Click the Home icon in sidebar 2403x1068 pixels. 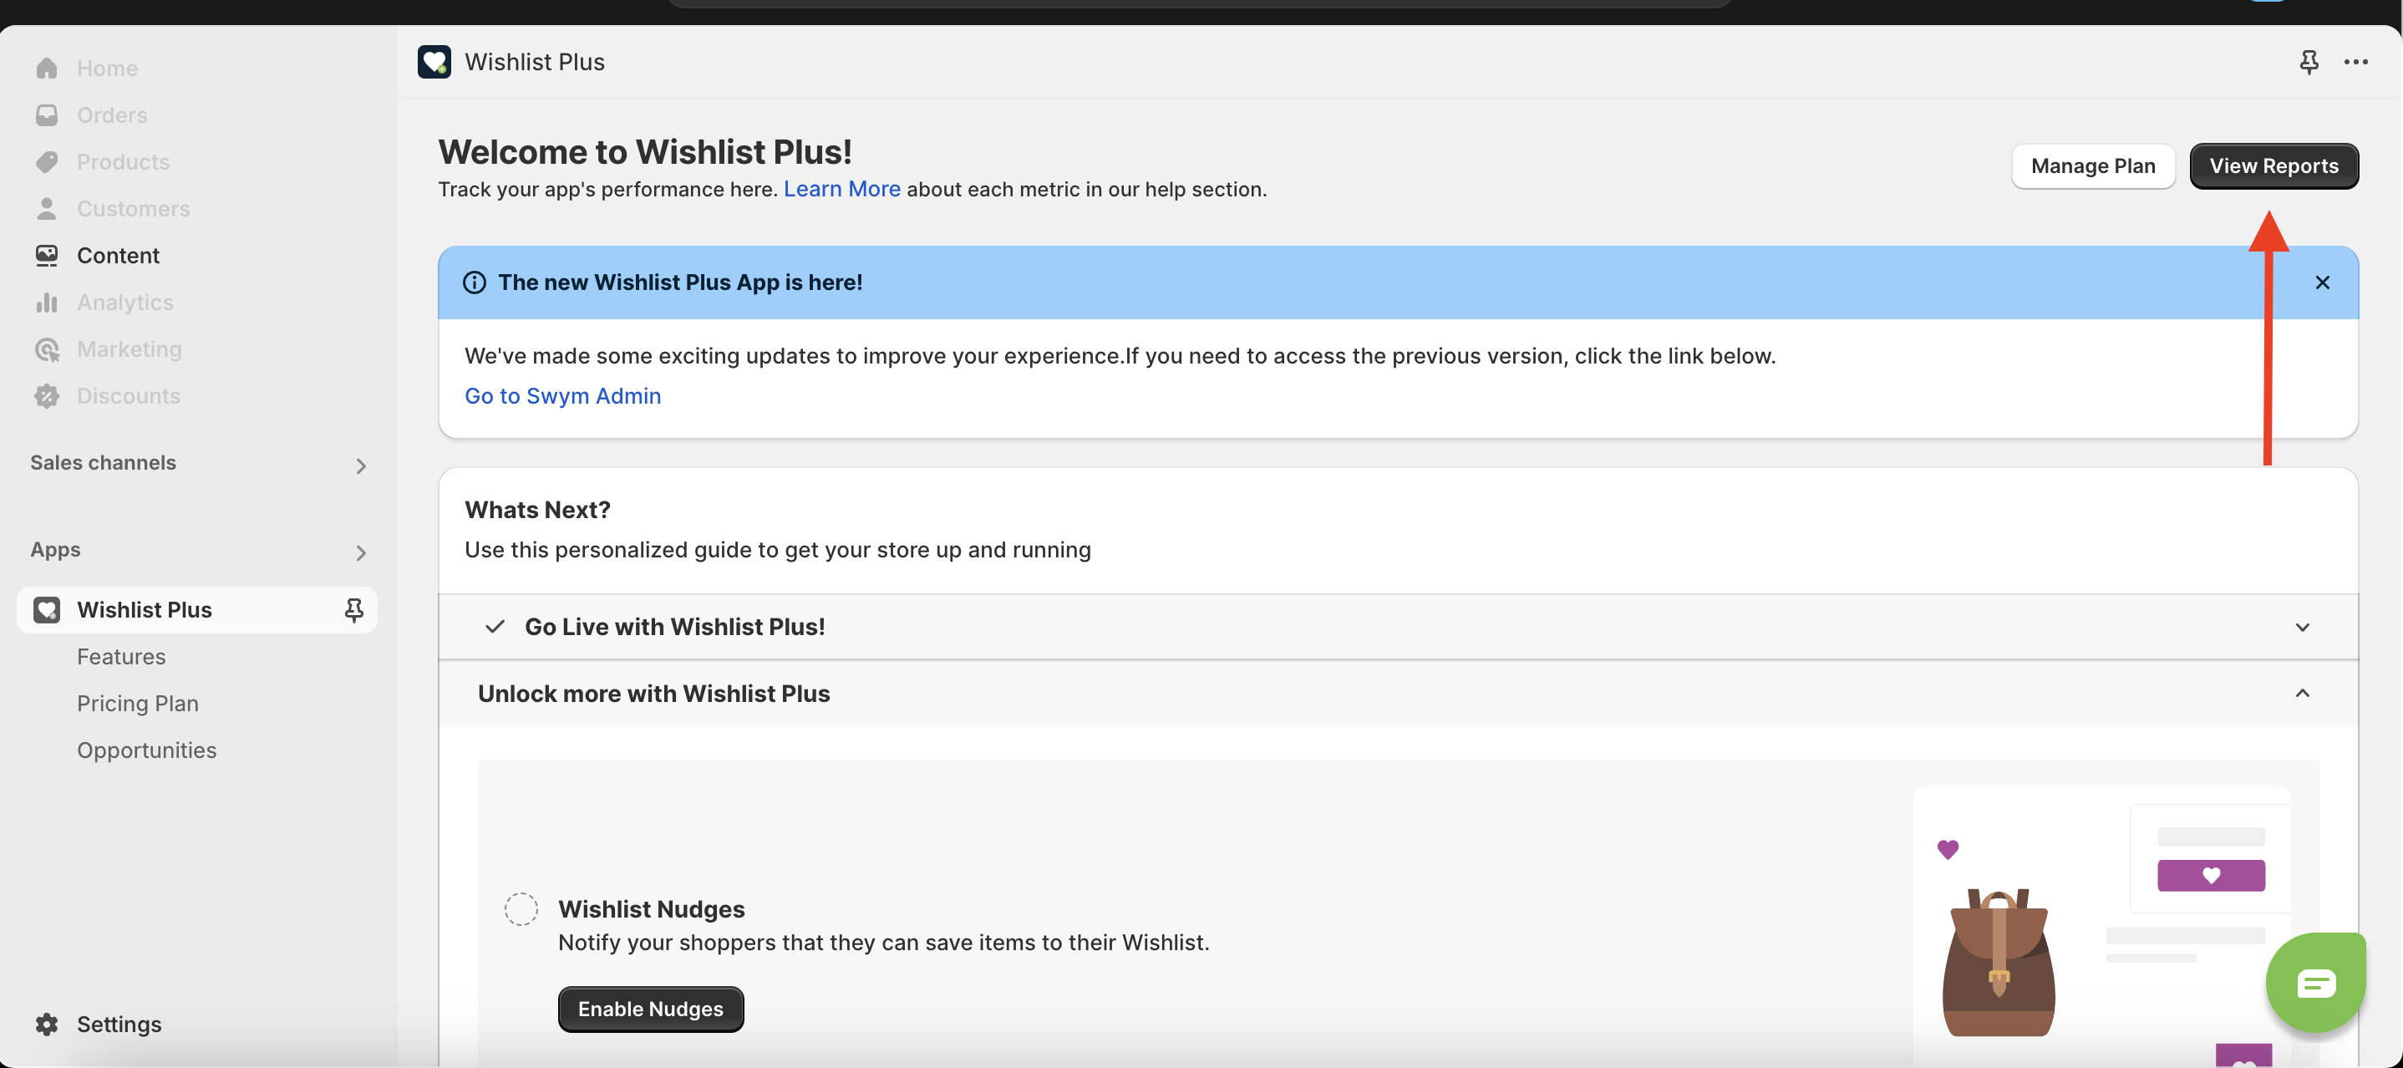47,68
